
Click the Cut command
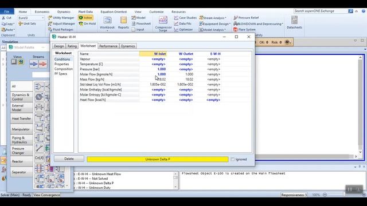(6, 18)
